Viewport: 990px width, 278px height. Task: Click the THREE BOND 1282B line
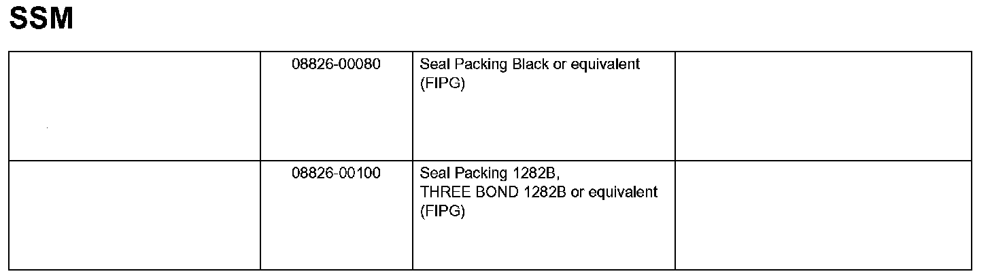pos(539,193)
